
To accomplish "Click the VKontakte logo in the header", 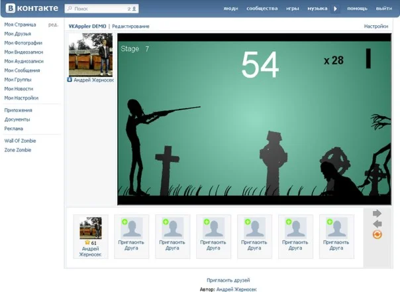I will coord(30,9).
